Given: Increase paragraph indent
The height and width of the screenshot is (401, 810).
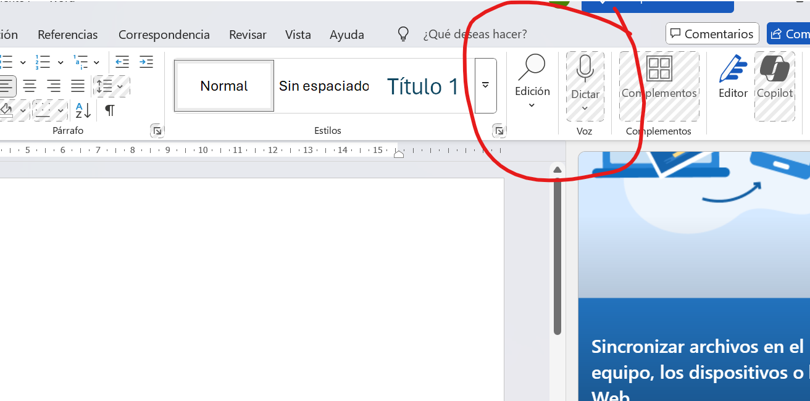Looking at the screenshot, I should coord(146,62).
